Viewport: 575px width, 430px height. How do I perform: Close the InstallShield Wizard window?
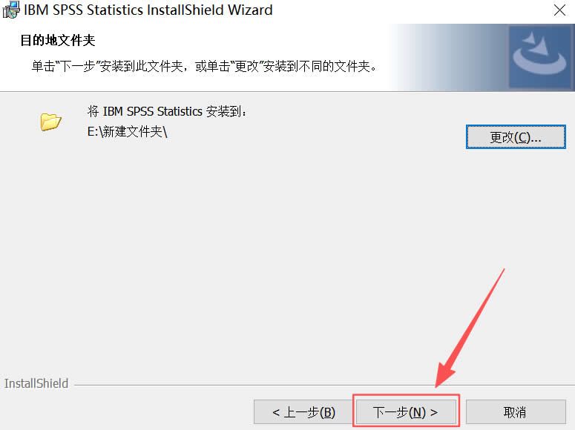pyautogui.click(x=559, y=10)
